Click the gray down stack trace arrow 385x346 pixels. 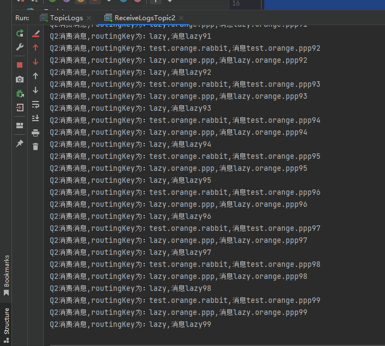point(35,90)
